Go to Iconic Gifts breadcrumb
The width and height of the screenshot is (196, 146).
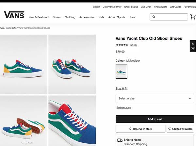(11, 28)
